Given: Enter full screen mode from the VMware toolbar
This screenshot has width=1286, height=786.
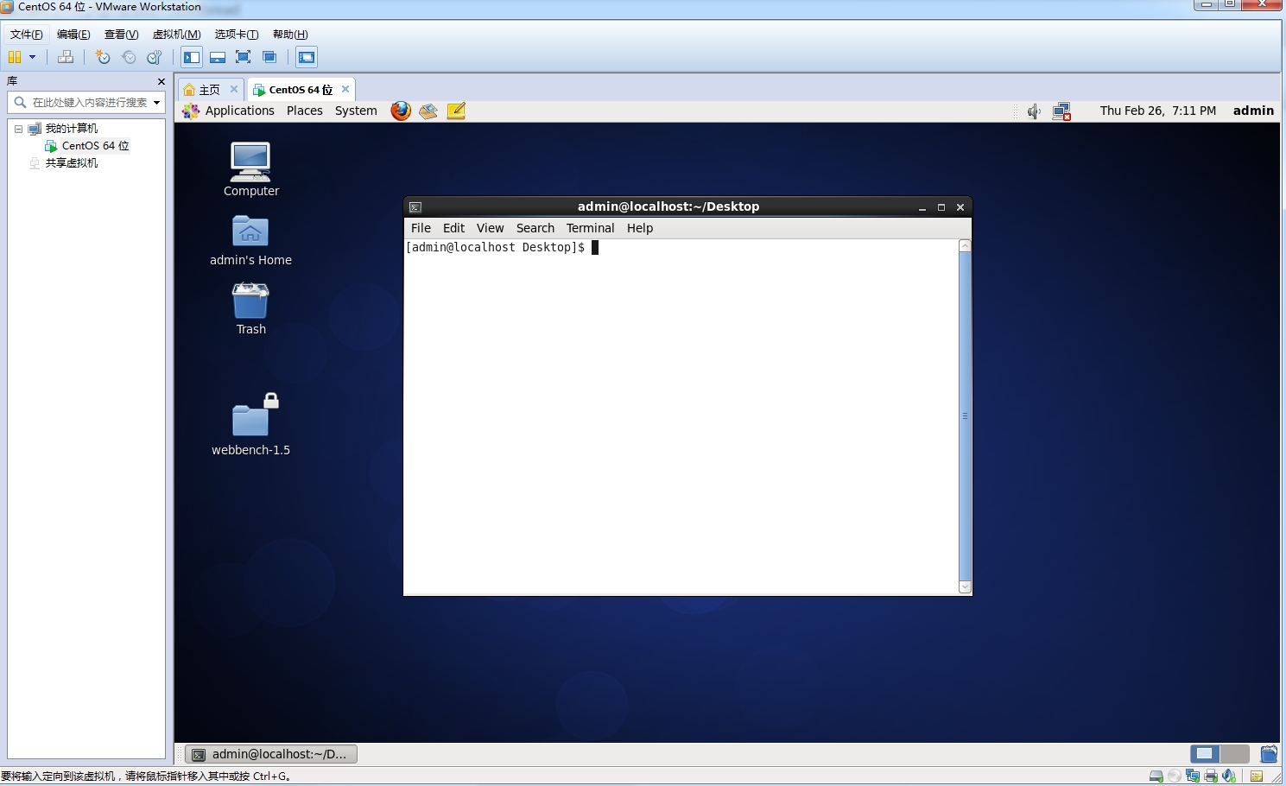Looking at the screenshot, I should tap(244, 57).
